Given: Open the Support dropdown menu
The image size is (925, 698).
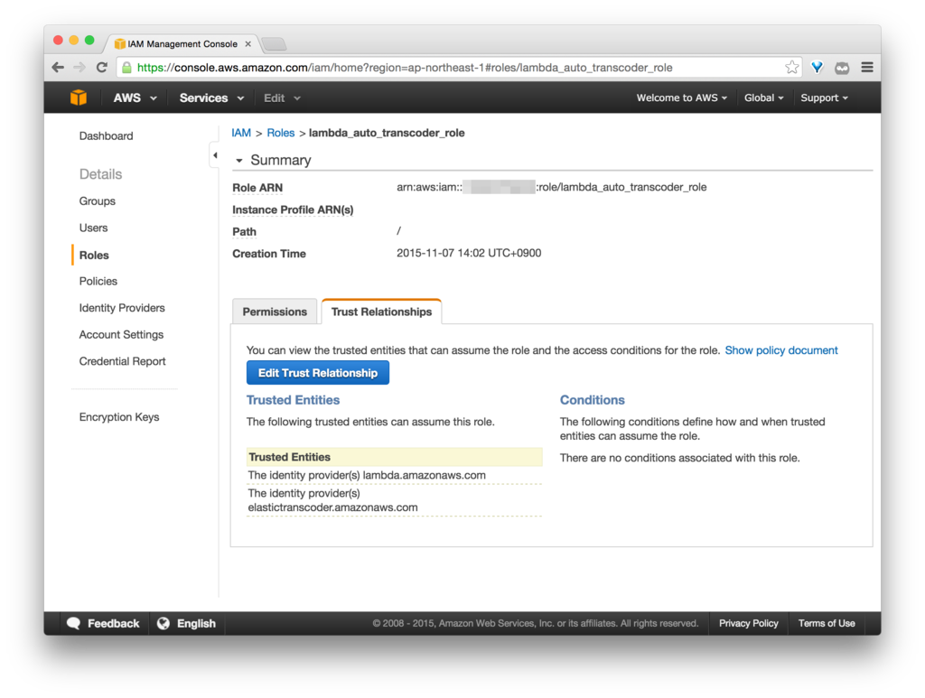Looking at the screenshot, I should point(824,98).
